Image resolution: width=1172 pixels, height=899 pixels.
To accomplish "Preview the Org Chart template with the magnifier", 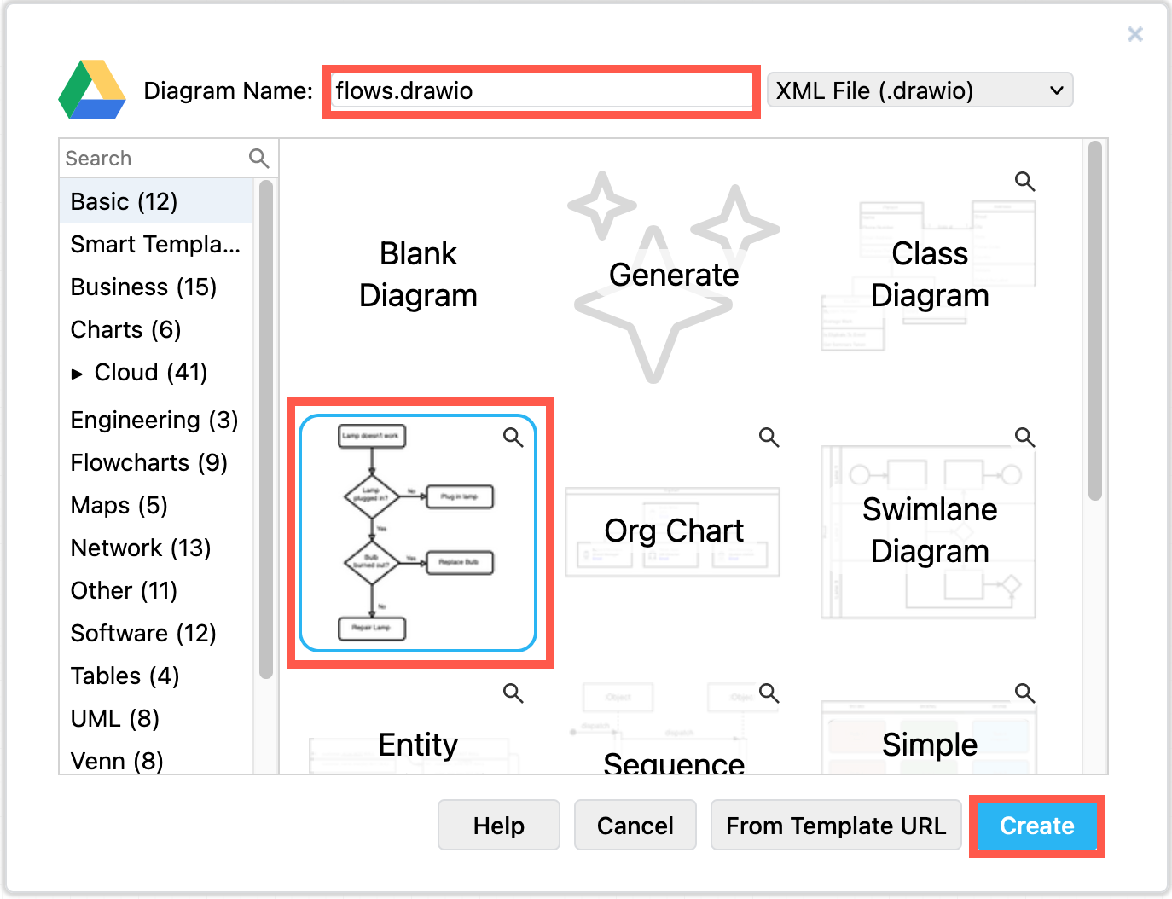I will (x=769, y=437).
